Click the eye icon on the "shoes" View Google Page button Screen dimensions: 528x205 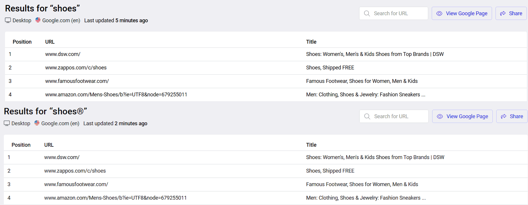pos(439,13)
